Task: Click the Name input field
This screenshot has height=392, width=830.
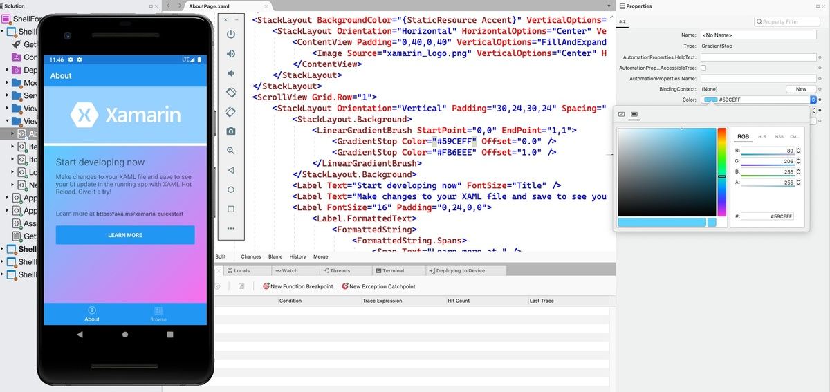Action: 758,35
